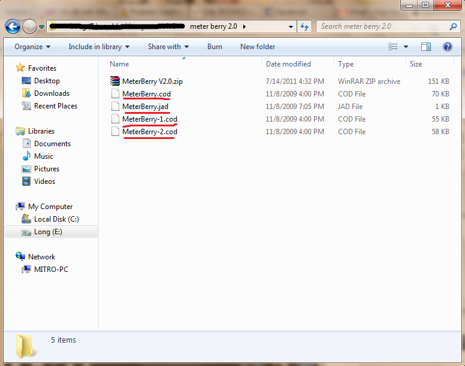The image size is (465, 366).
Task: Click the Pictures library icon
Action: (x=26, y=169)
